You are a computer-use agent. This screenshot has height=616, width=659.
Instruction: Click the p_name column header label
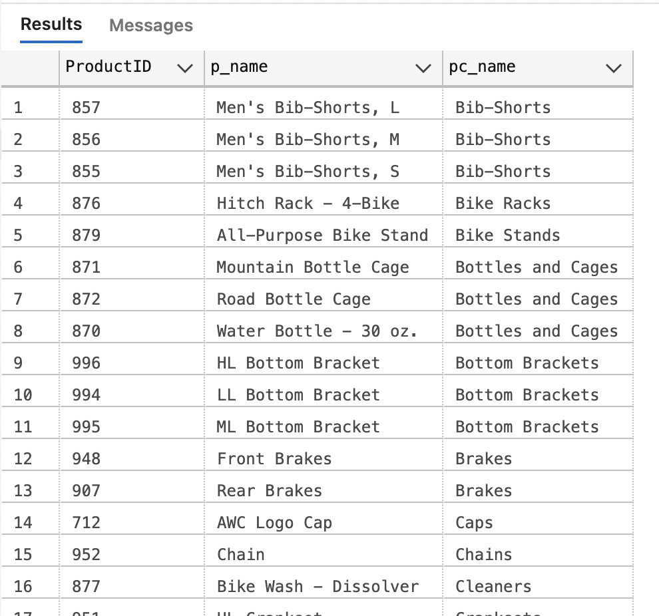(239, 67)
